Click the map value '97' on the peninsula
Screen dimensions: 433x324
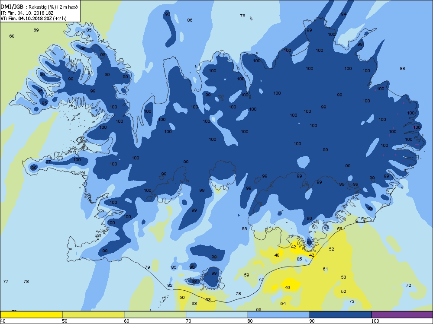pyautogui.click(x=48, y=162)
